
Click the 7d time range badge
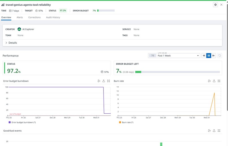pos(152,55)
